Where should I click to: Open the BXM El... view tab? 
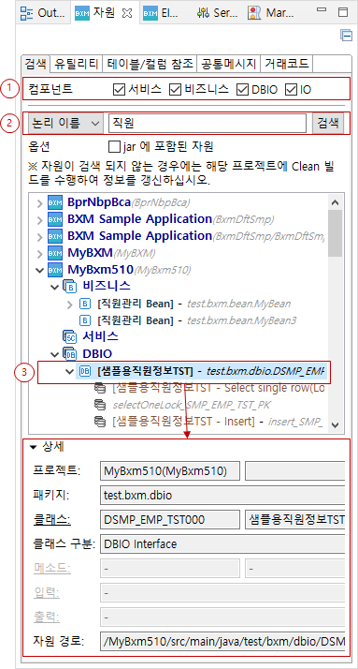[162, 13]
